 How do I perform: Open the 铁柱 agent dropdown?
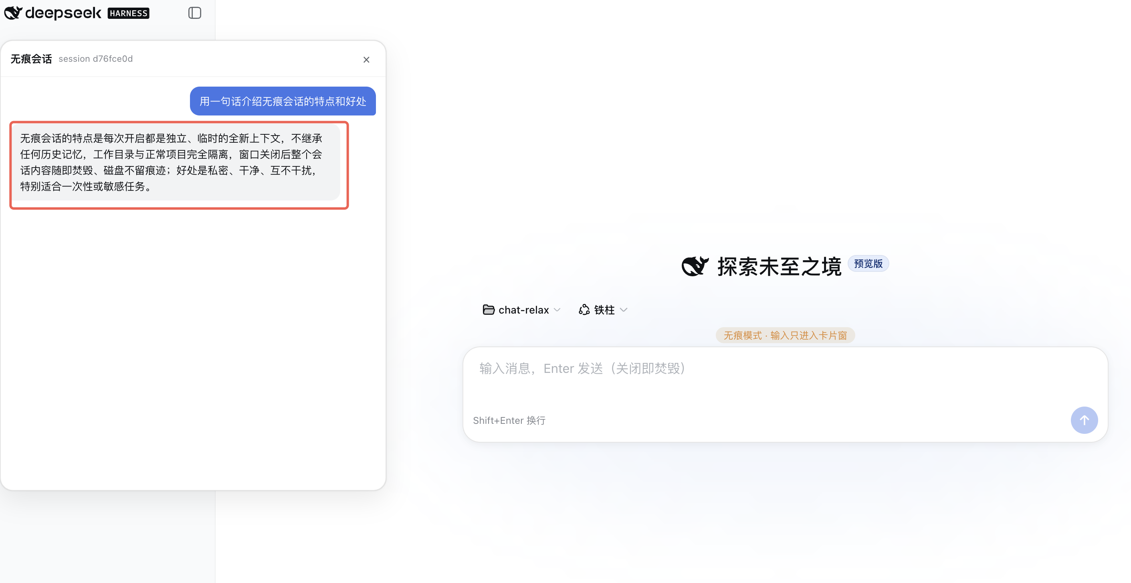pos(603,310)
